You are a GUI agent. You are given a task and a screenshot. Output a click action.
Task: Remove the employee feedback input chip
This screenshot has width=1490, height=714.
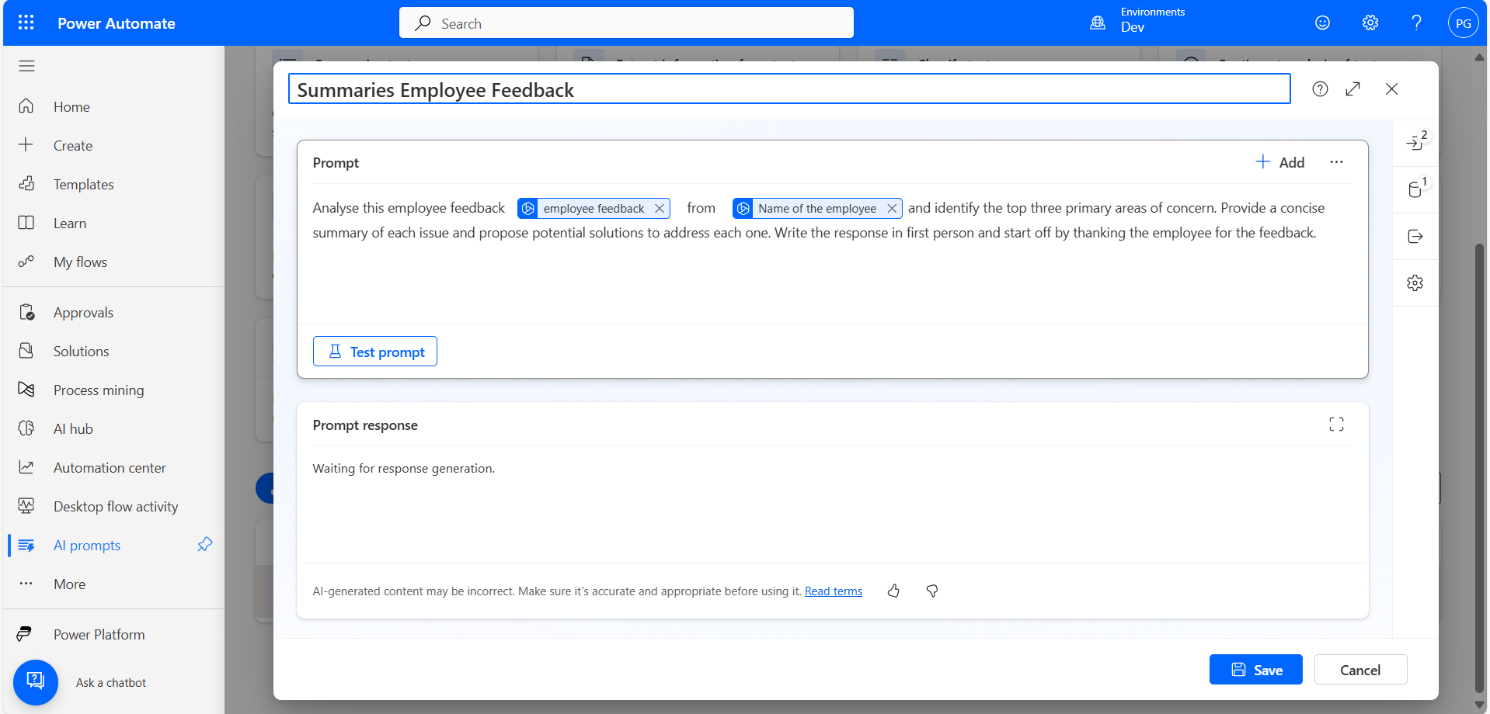660,209
